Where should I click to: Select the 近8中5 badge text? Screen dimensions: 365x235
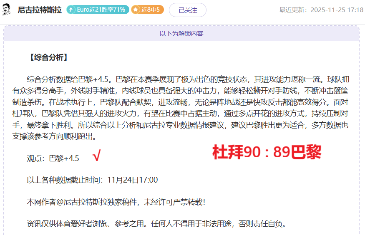(151, 10)
